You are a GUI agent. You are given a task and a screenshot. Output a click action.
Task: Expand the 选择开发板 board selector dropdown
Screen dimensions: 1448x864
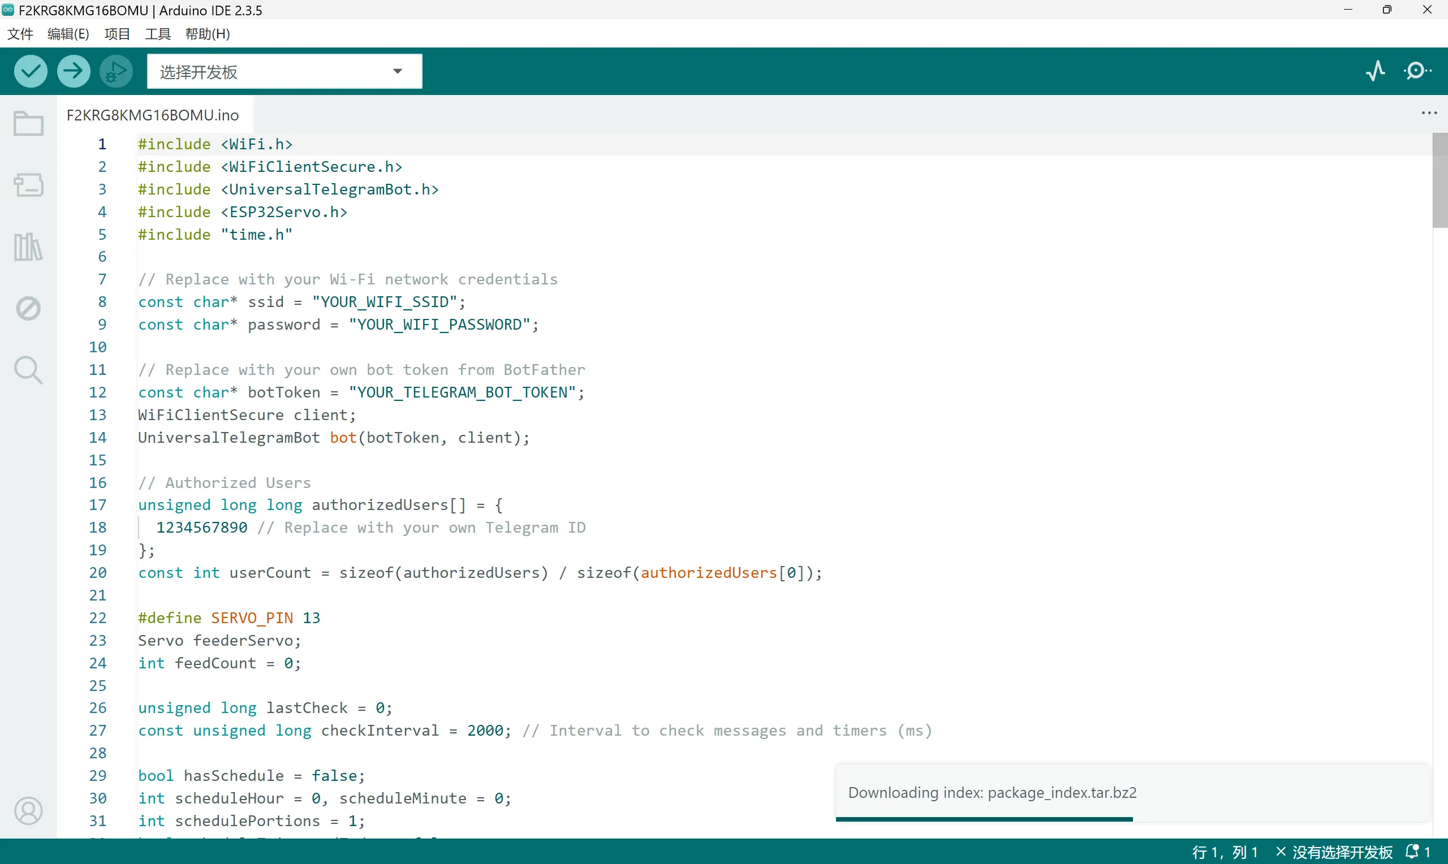(284, 72)
